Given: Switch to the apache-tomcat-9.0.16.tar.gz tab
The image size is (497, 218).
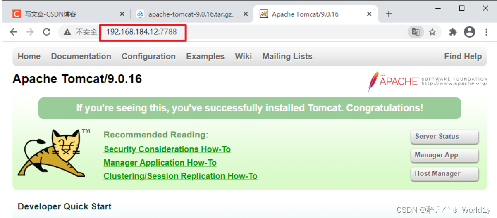Looking at the screenshot, I should 191,14.
